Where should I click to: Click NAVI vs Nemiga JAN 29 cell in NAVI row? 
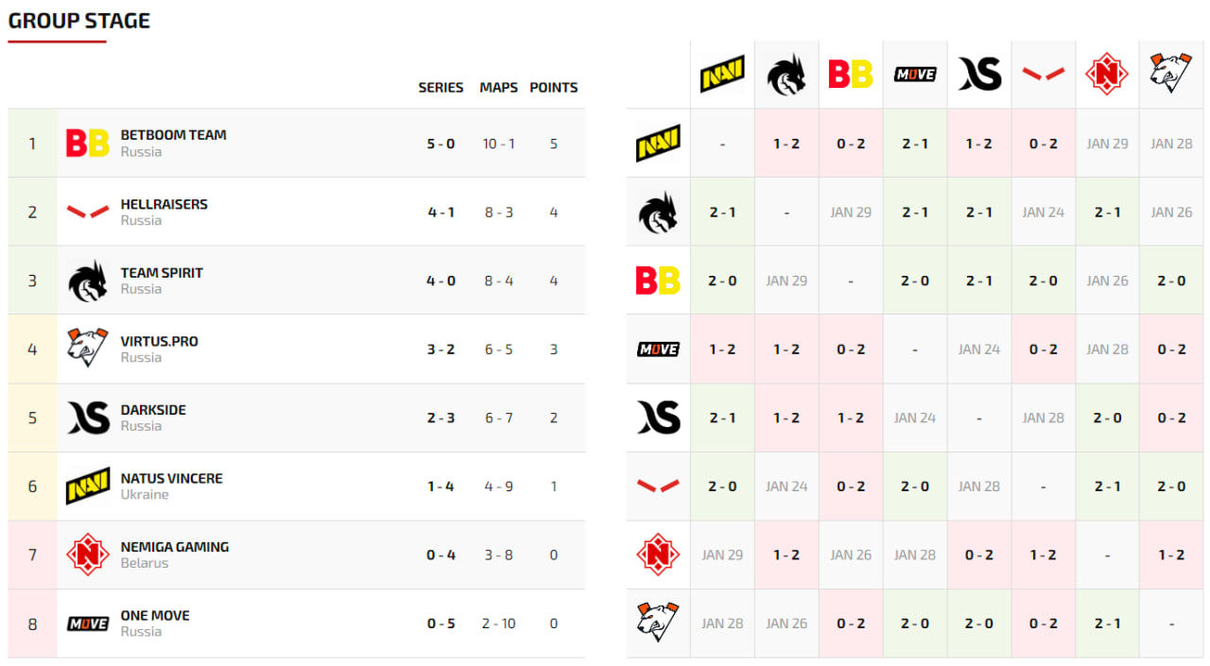[1107, 144]
